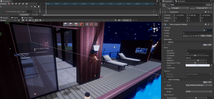
Task: Open the scene grid visibility toggle
Action: (40, 20)
